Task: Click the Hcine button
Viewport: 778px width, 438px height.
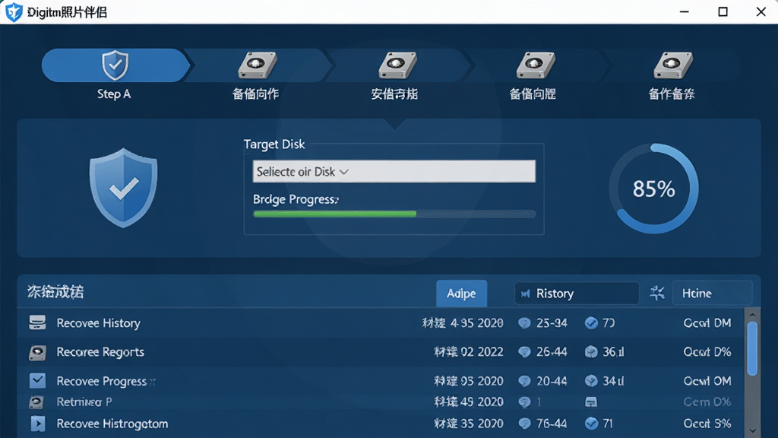Action: coord(712,294)
